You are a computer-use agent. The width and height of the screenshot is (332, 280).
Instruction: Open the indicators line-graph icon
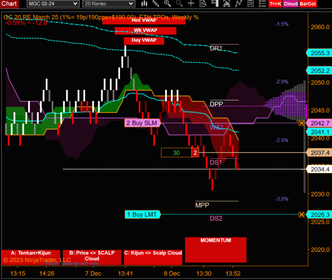[x=239, y=4]
